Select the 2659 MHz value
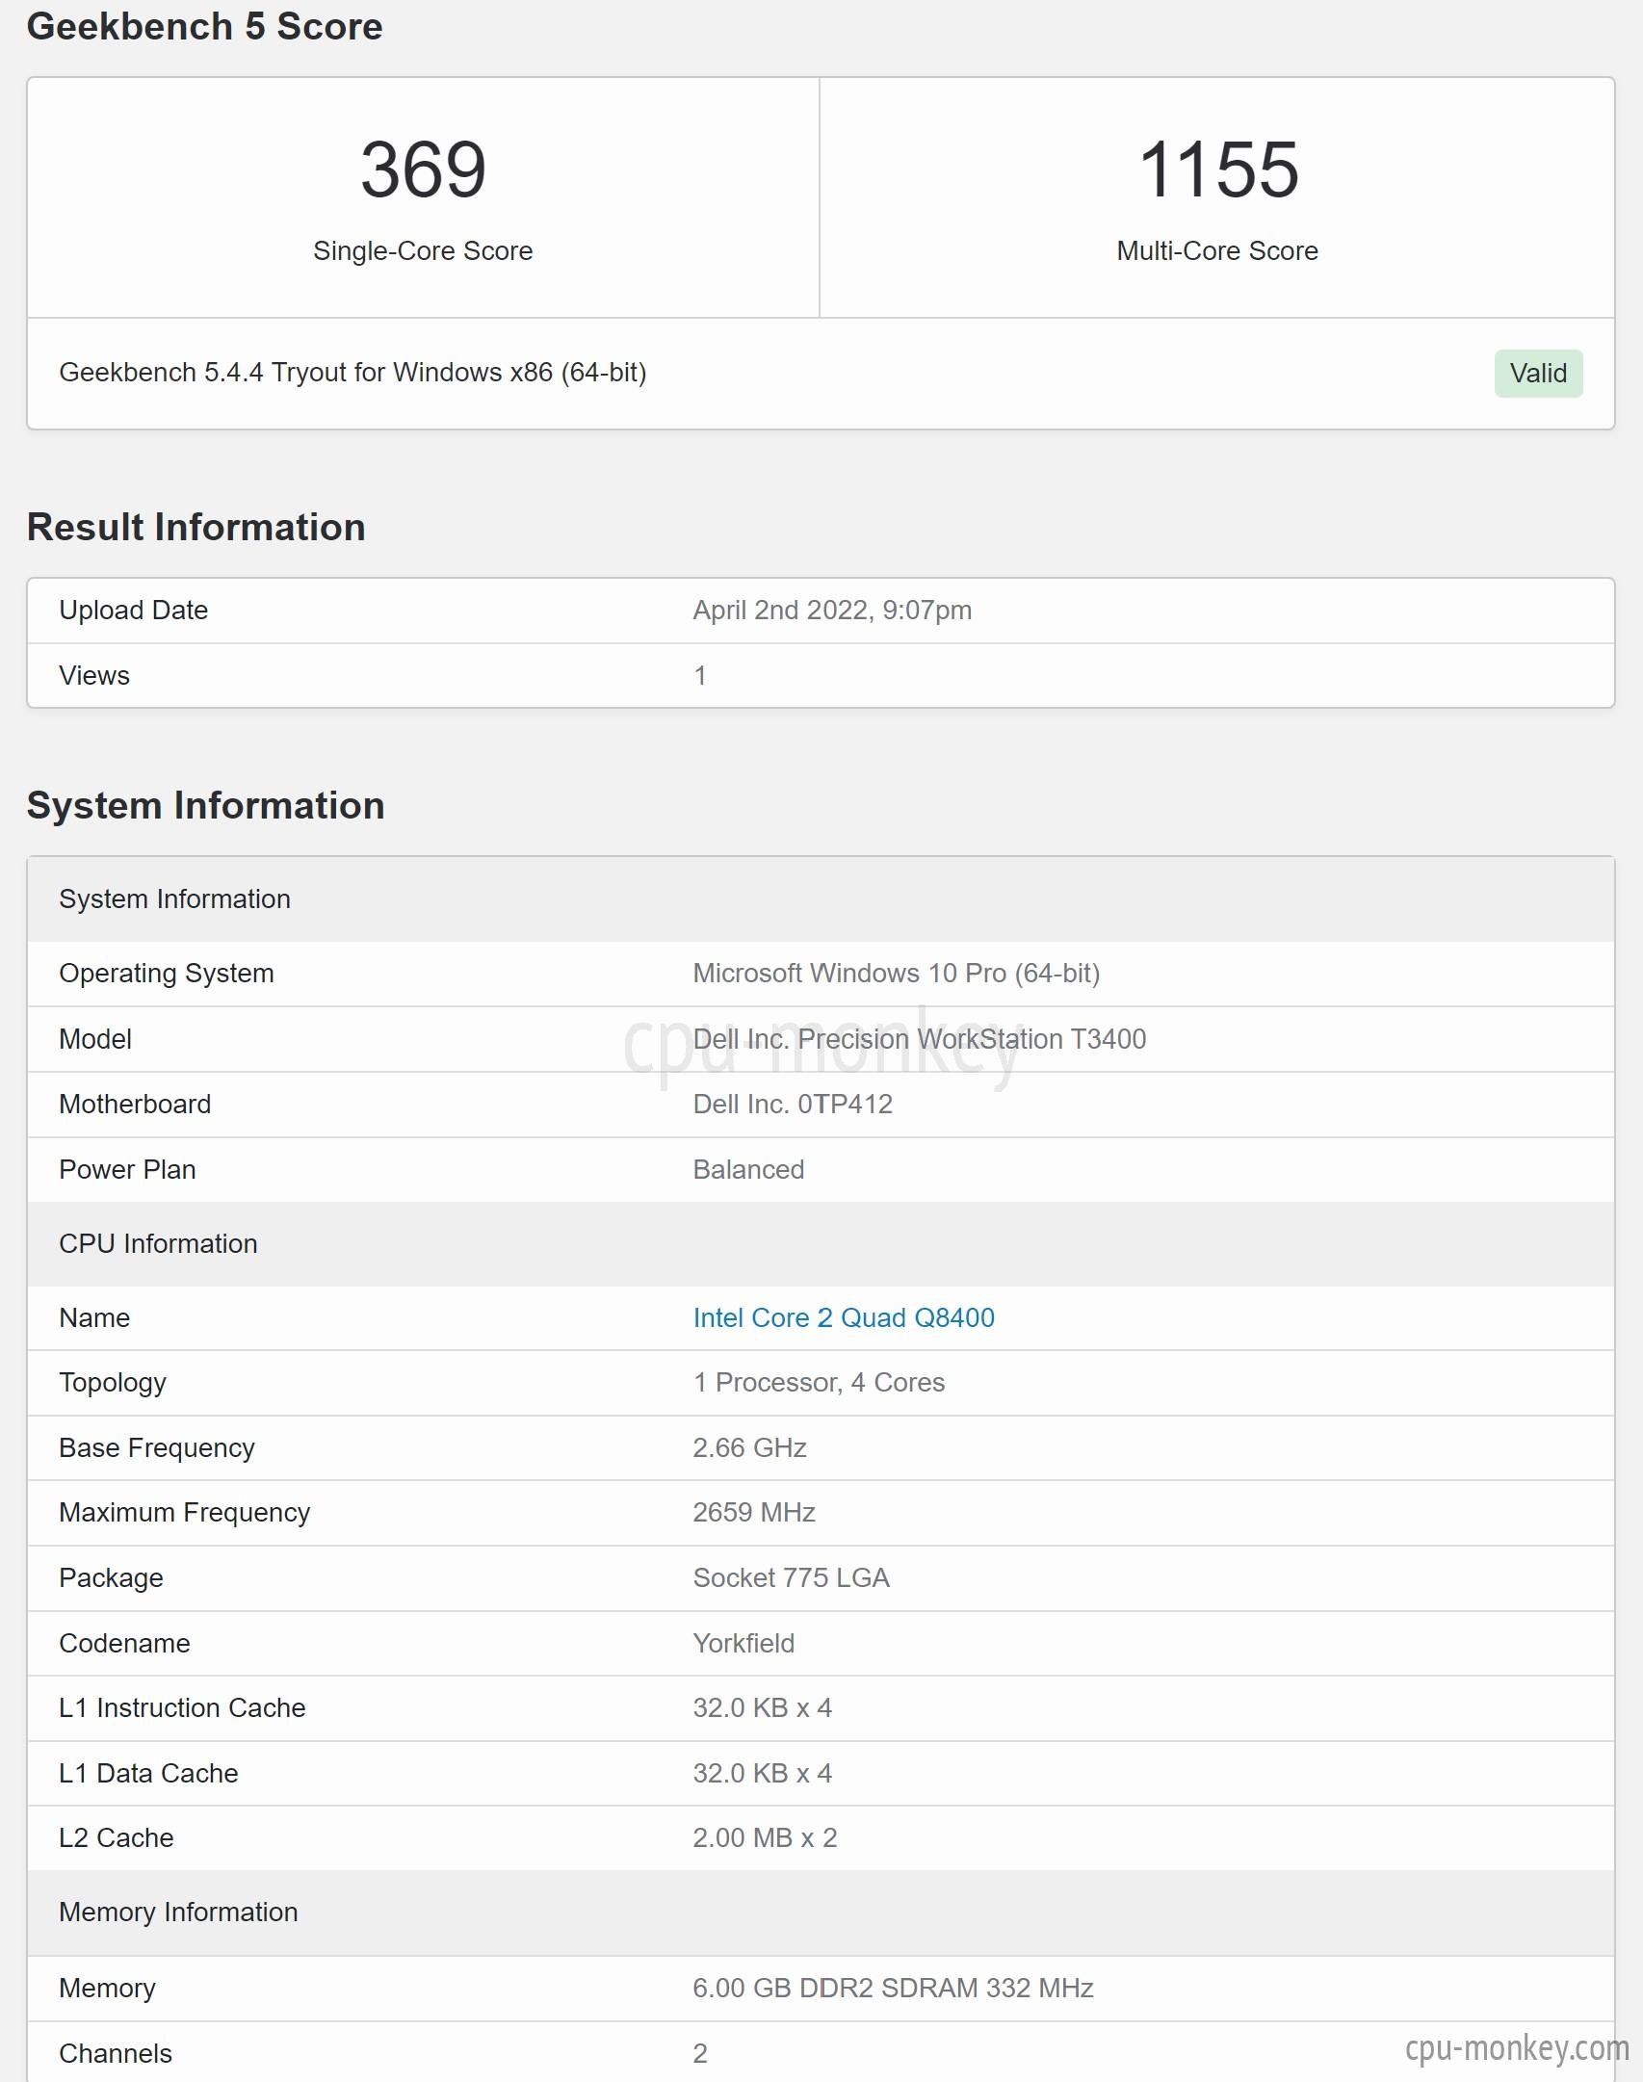1643x2082 pixels. pos(754,1513)
